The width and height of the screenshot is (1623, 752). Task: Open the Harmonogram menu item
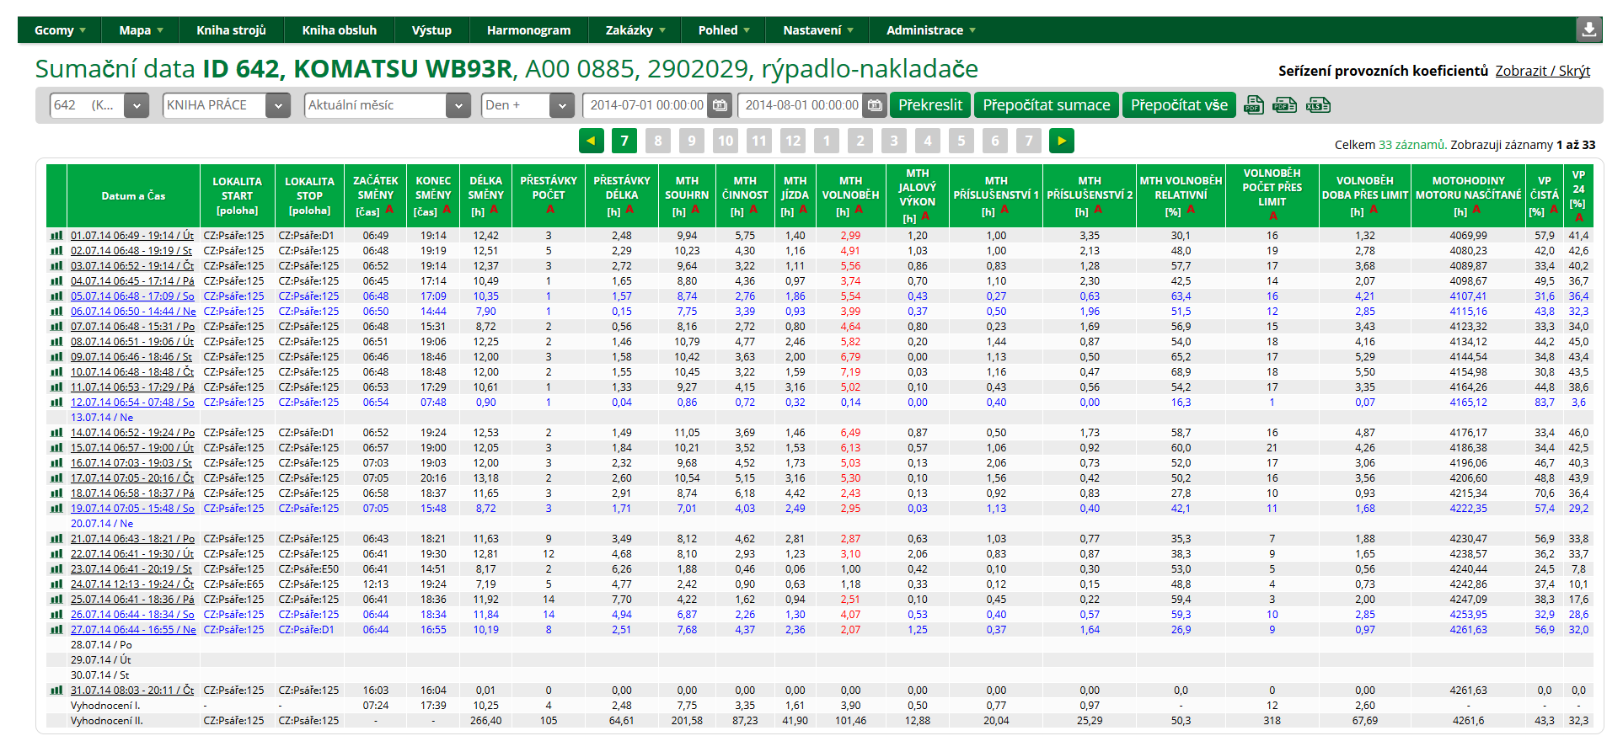(x=528, y=30)
